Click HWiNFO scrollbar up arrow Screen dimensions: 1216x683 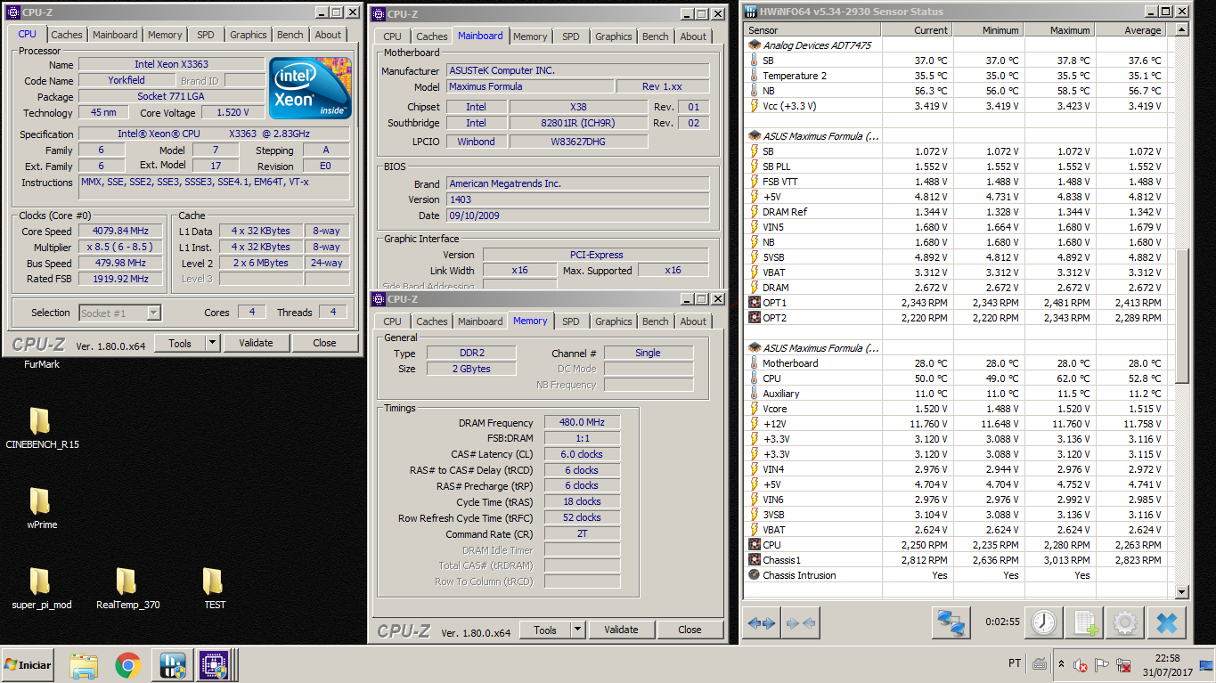(x=1182, y=30)
